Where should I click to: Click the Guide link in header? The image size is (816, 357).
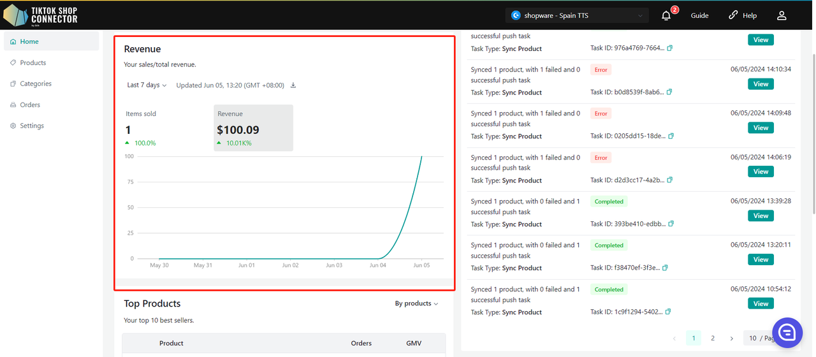(699, 15)
